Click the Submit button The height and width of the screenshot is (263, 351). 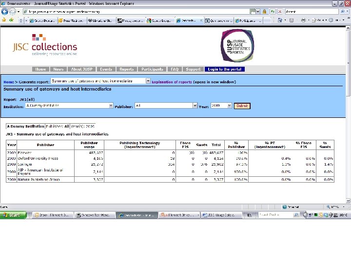(242, 106)
